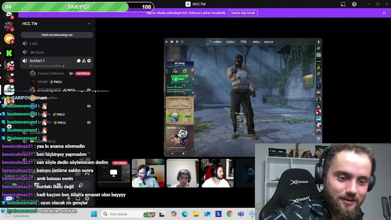Image resolution: width=391 pixels, height=220 pixels.
Task: Open File Explorer from taskbar
Action: click(x=196, y=214)
